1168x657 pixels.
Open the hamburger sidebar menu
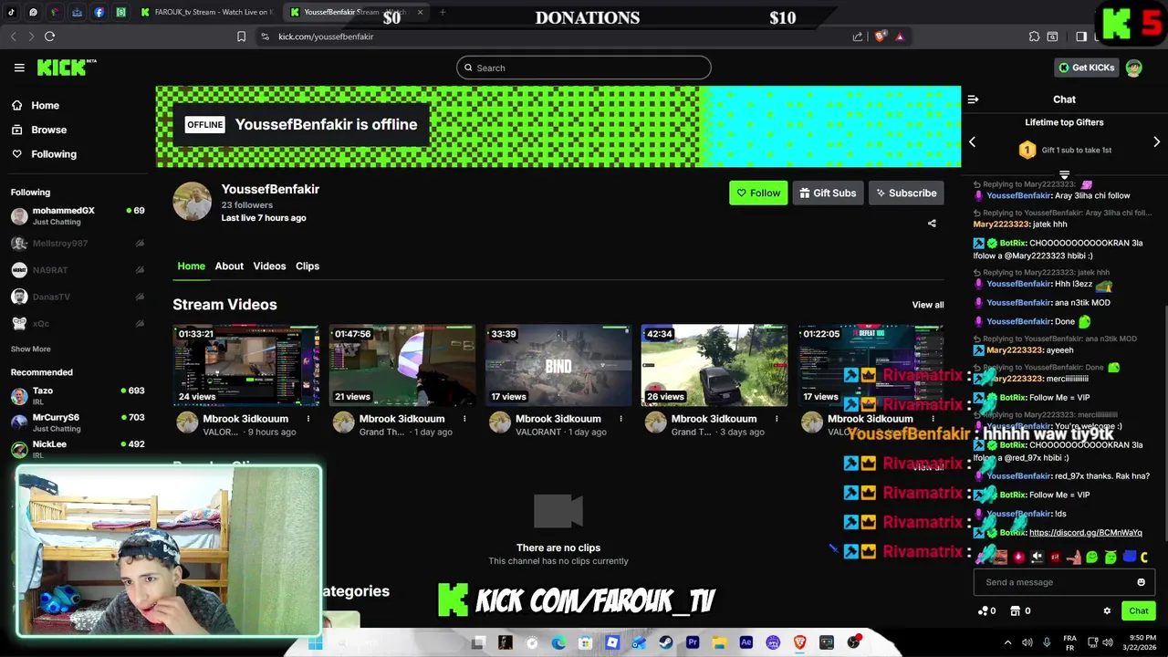tap(19, 68)
